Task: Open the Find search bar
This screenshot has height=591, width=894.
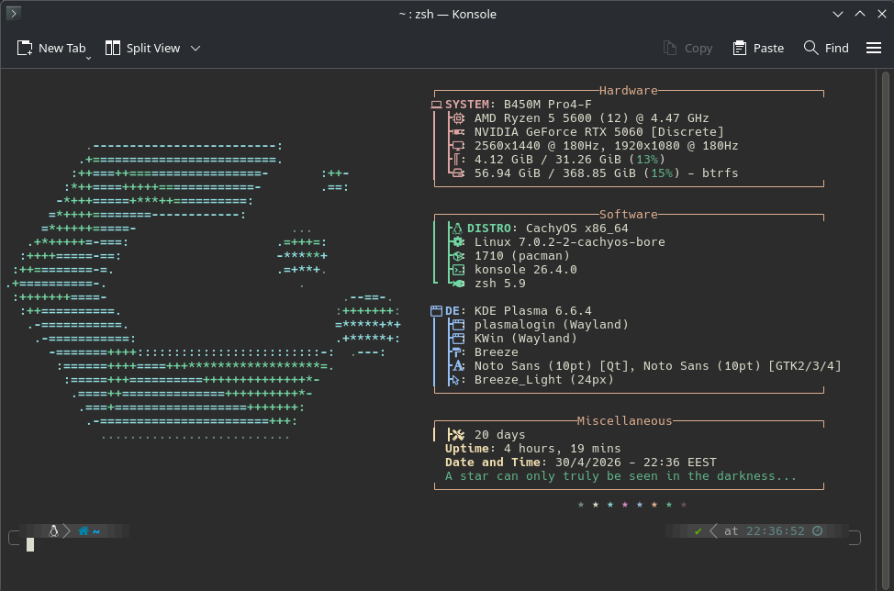Action: (826, 49)
